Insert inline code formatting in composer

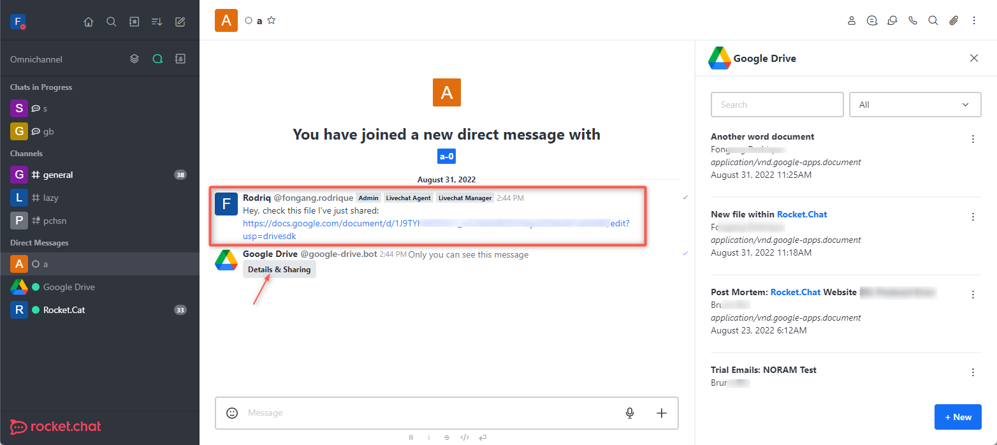465,437
